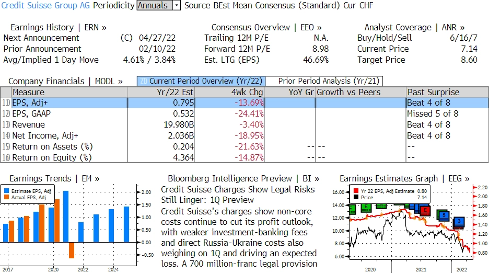Click the blue 3 marker on estimates graph
The height and width of the screenshot is (274, 489).
(459, 221)
